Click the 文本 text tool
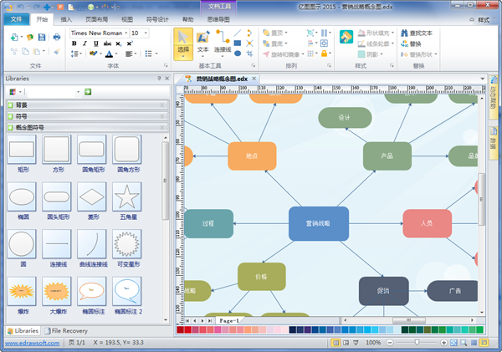 click(203, 43)
